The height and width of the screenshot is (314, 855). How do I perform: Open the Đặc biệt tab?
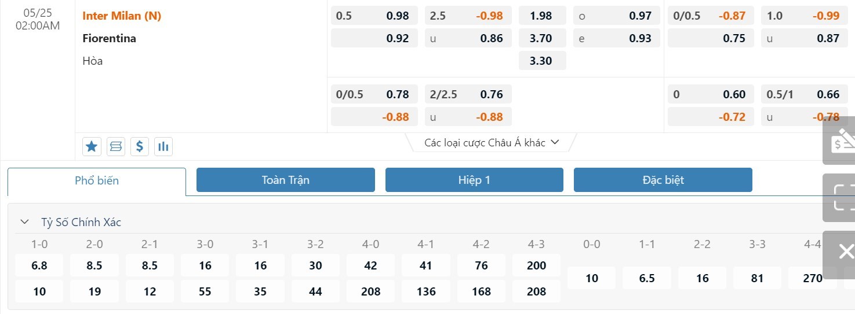663,180
